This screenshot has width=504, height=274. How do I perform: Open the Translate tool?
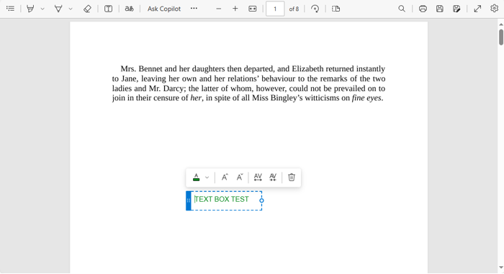(129, 9)
